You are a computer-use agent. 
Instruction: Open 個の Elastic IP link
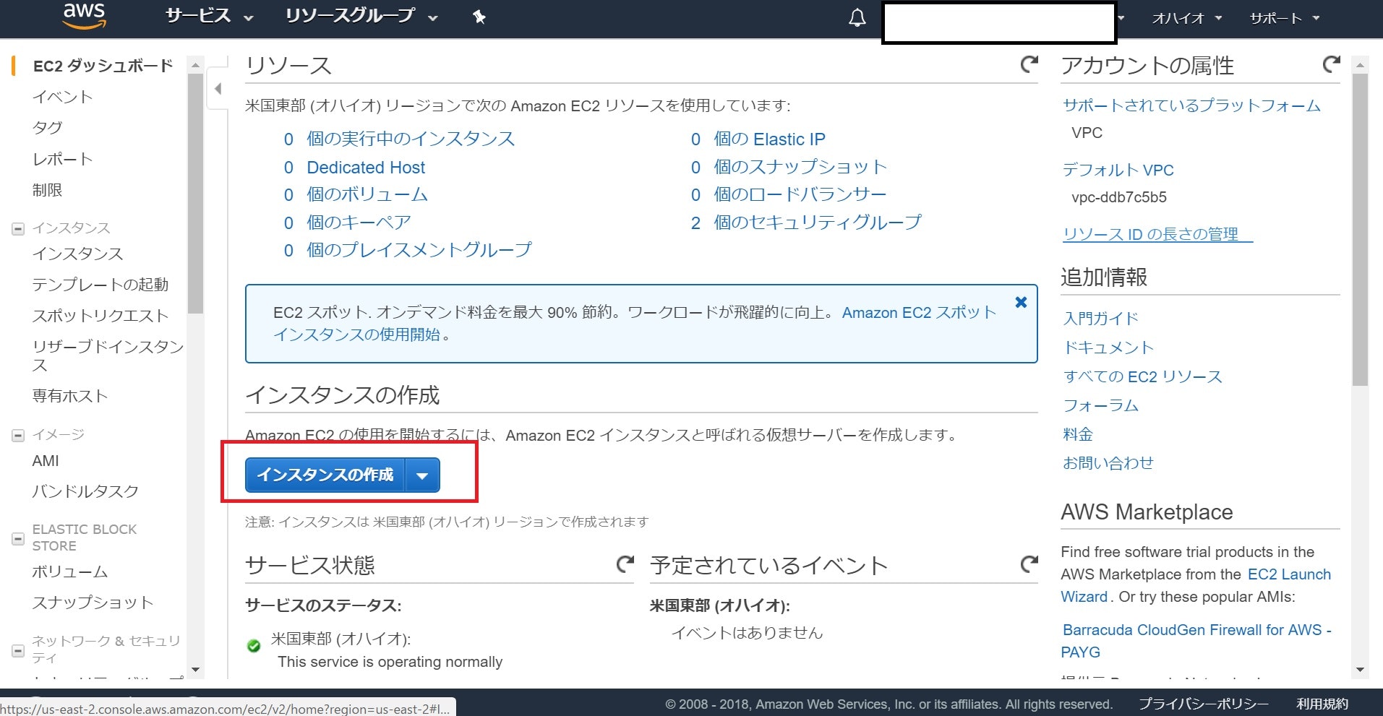pos(769,139)
